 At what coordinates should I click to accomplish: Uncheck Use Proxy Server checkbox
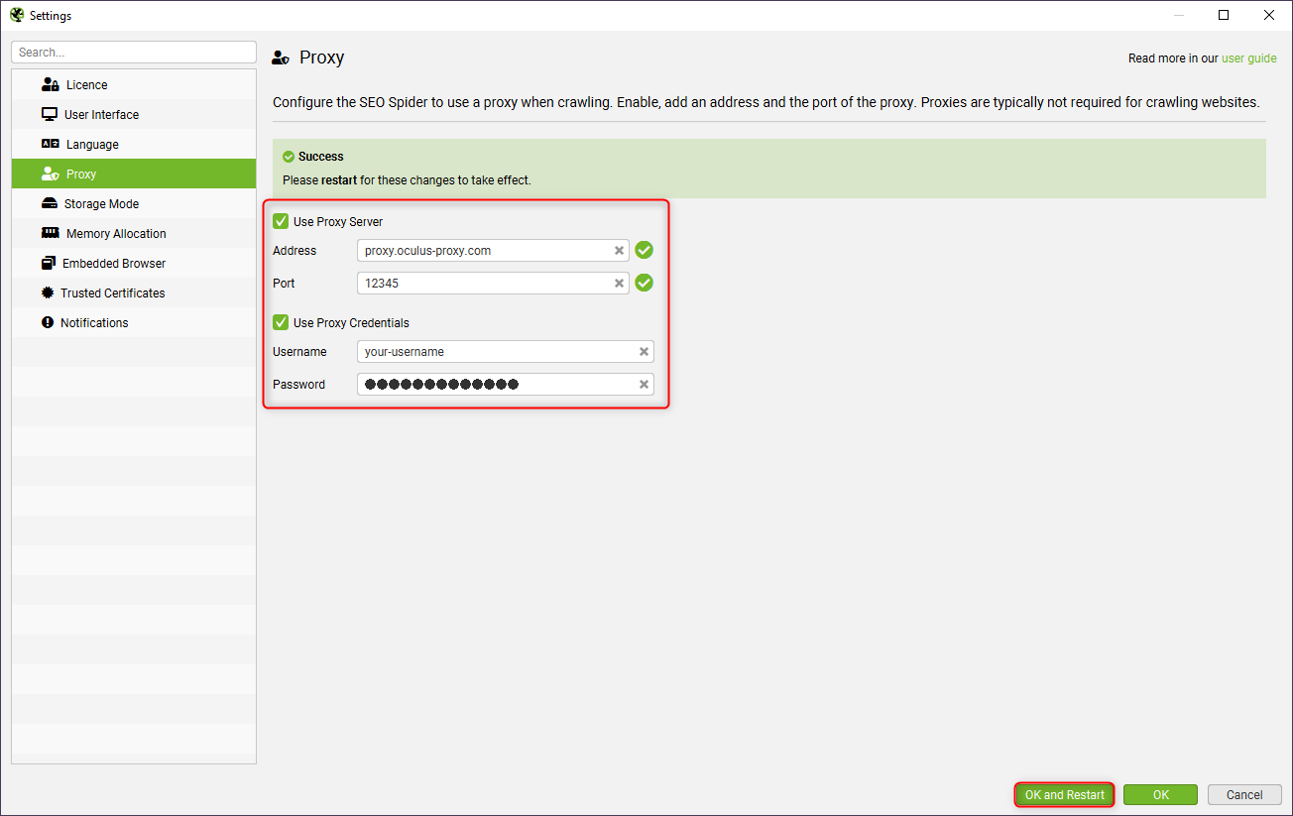(x=281, y=221)
